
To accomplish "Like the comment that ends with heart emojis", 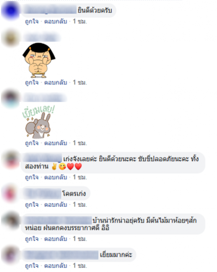I will tap(32, 177).
